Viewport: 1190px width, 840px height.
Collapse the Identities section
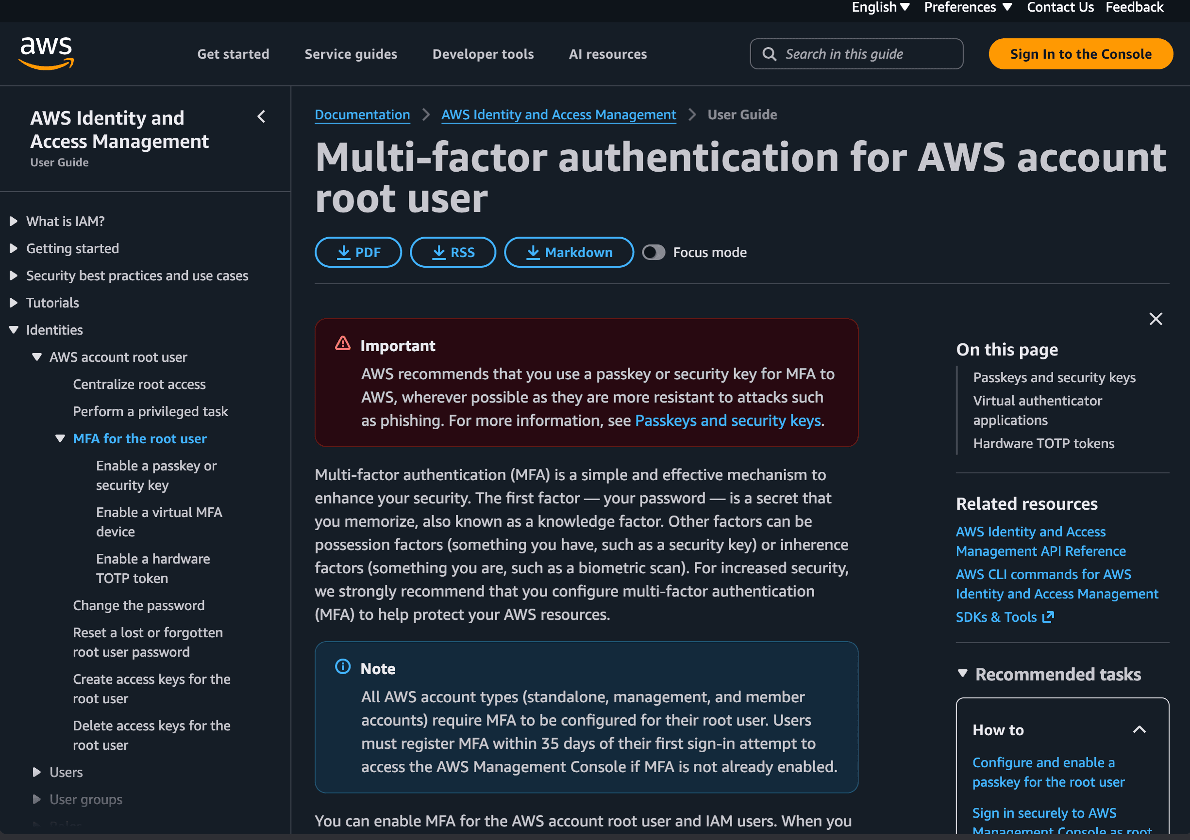(x=14, y=330)
